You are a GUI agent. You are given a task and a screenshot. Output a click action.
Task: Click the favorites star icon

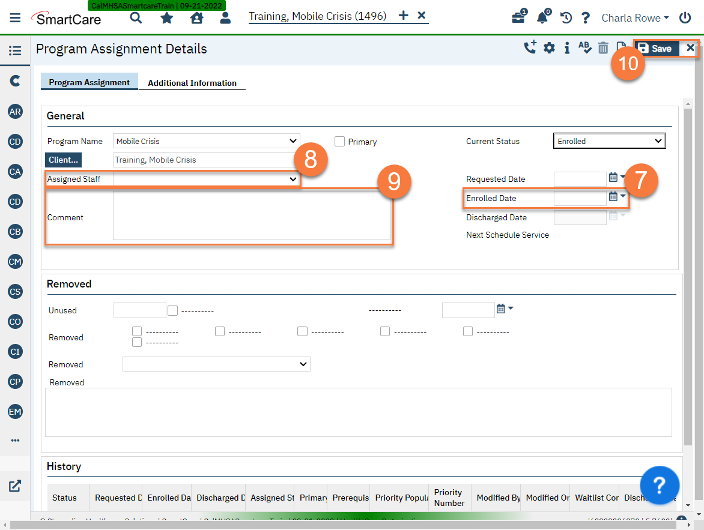pyautogui.click(x=166, y=18)
